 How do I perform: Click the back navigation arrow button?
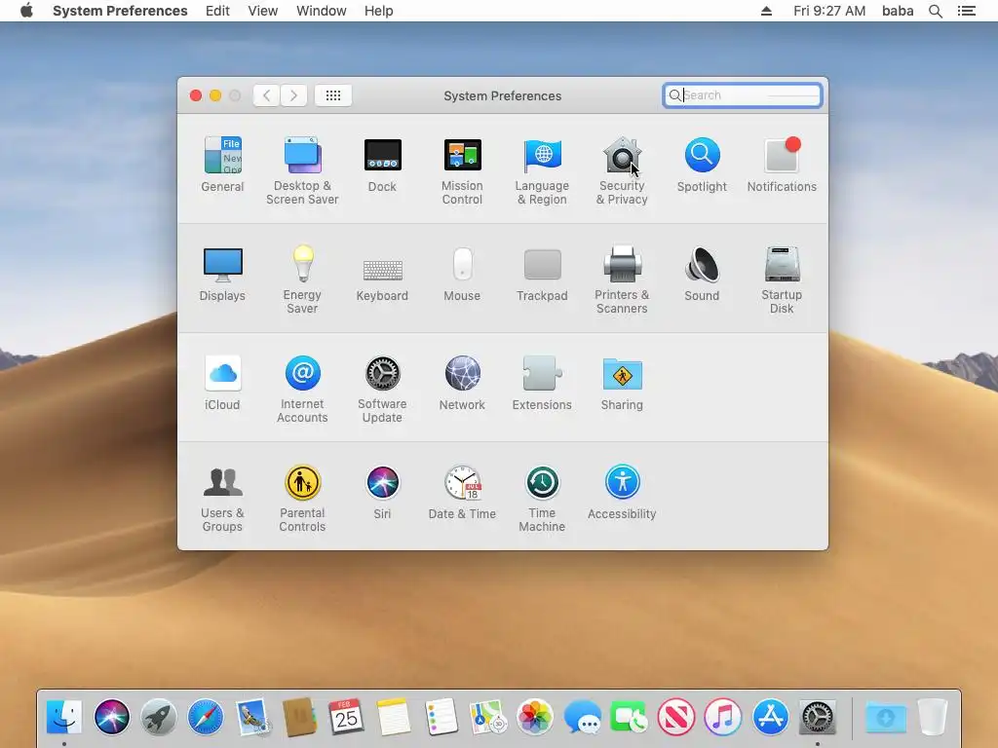[x=267, y=95]
